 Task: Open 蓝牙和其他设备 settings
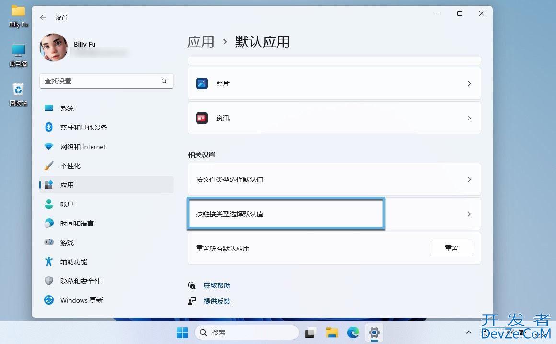(106, 128)
